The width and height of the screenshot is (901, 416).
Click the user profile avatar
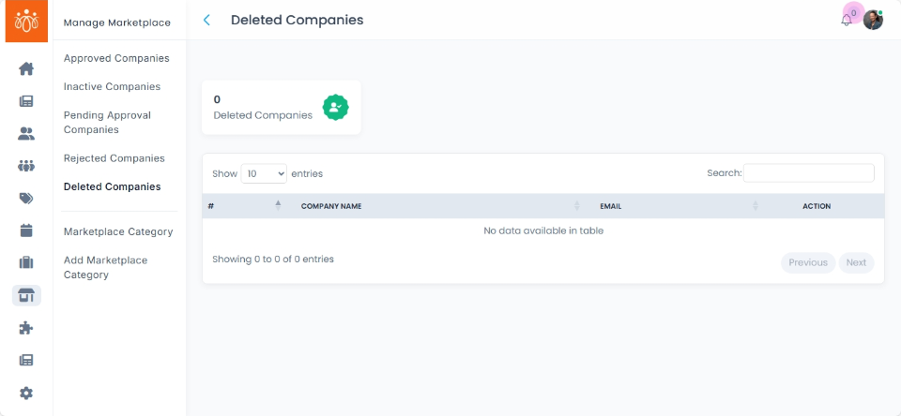[x=873, y=20]
